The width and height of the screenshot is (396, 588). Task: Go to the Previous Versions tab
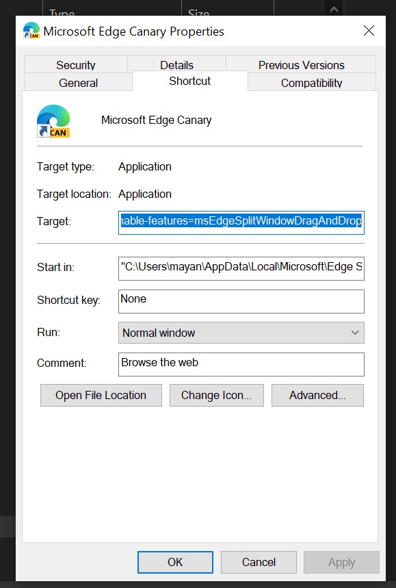[x=301, y=64]
